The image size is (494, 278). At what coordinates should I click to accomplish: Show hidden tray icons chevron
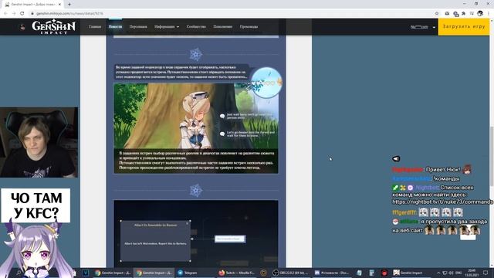coord(438,273)
